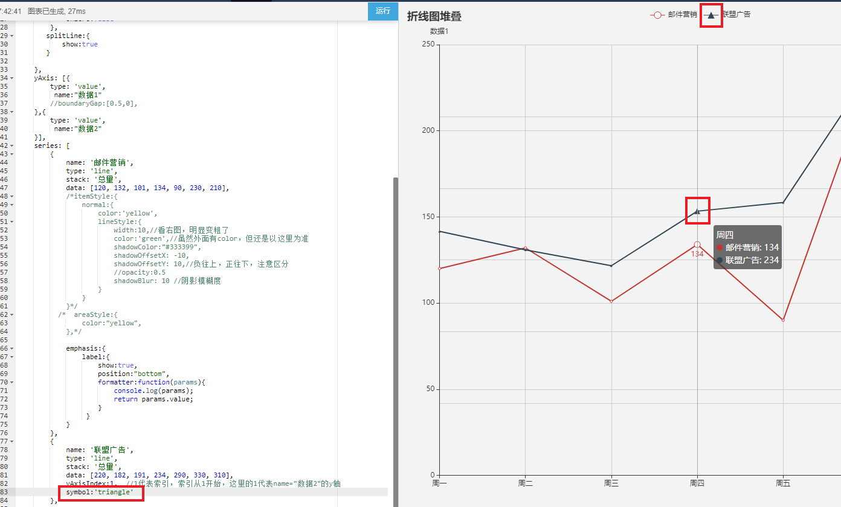Click the 134 label under the red point
The width and height of the screenshot is (841, 507).
[697, 254]
